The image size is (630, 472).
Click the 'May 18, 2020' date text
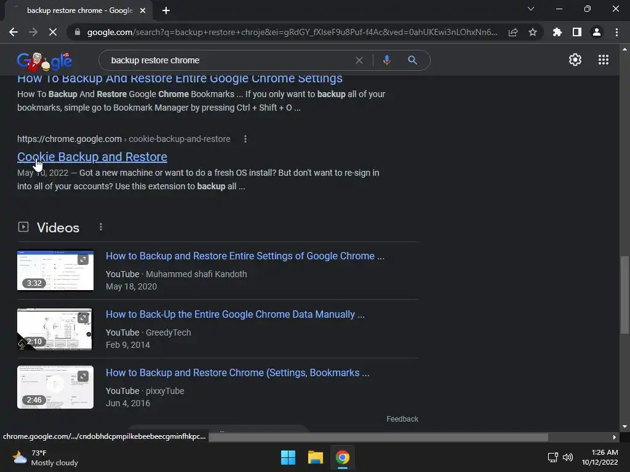pos(132,286)
